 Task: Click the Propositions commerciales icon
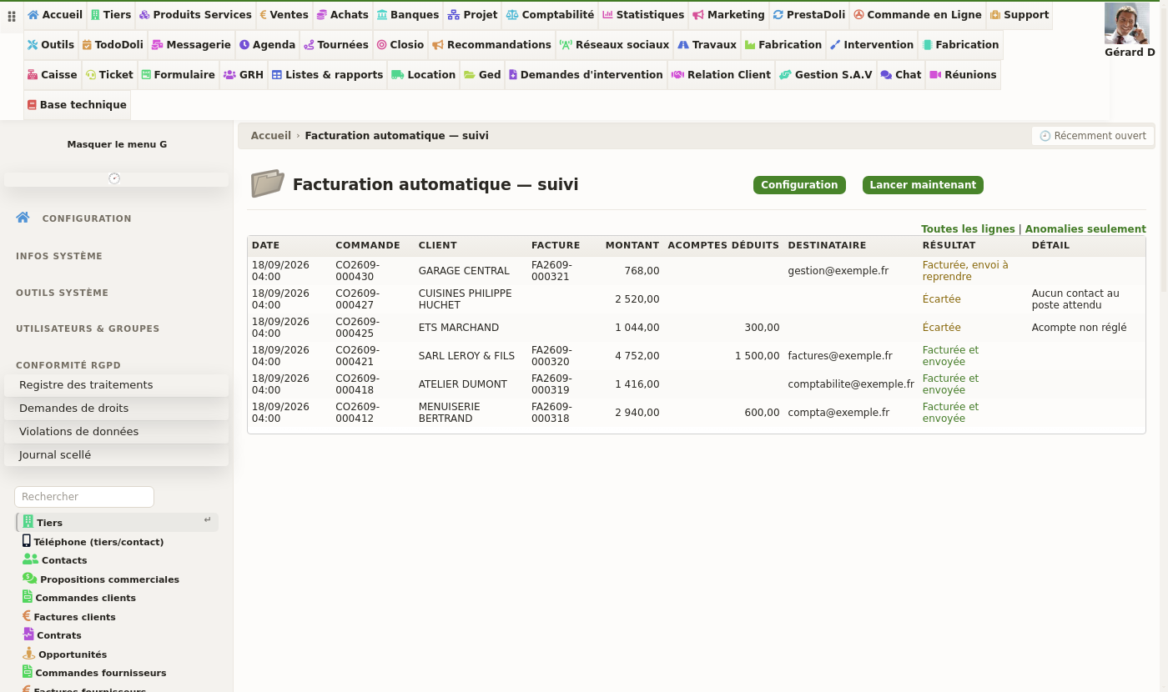tap(29, 579)
